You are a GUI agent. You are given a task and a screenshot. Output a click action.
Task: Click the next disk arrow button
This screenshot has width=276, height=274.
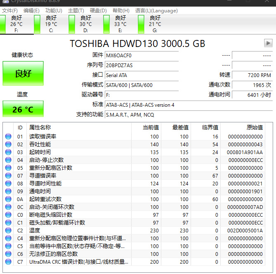(x=268, y=43)
